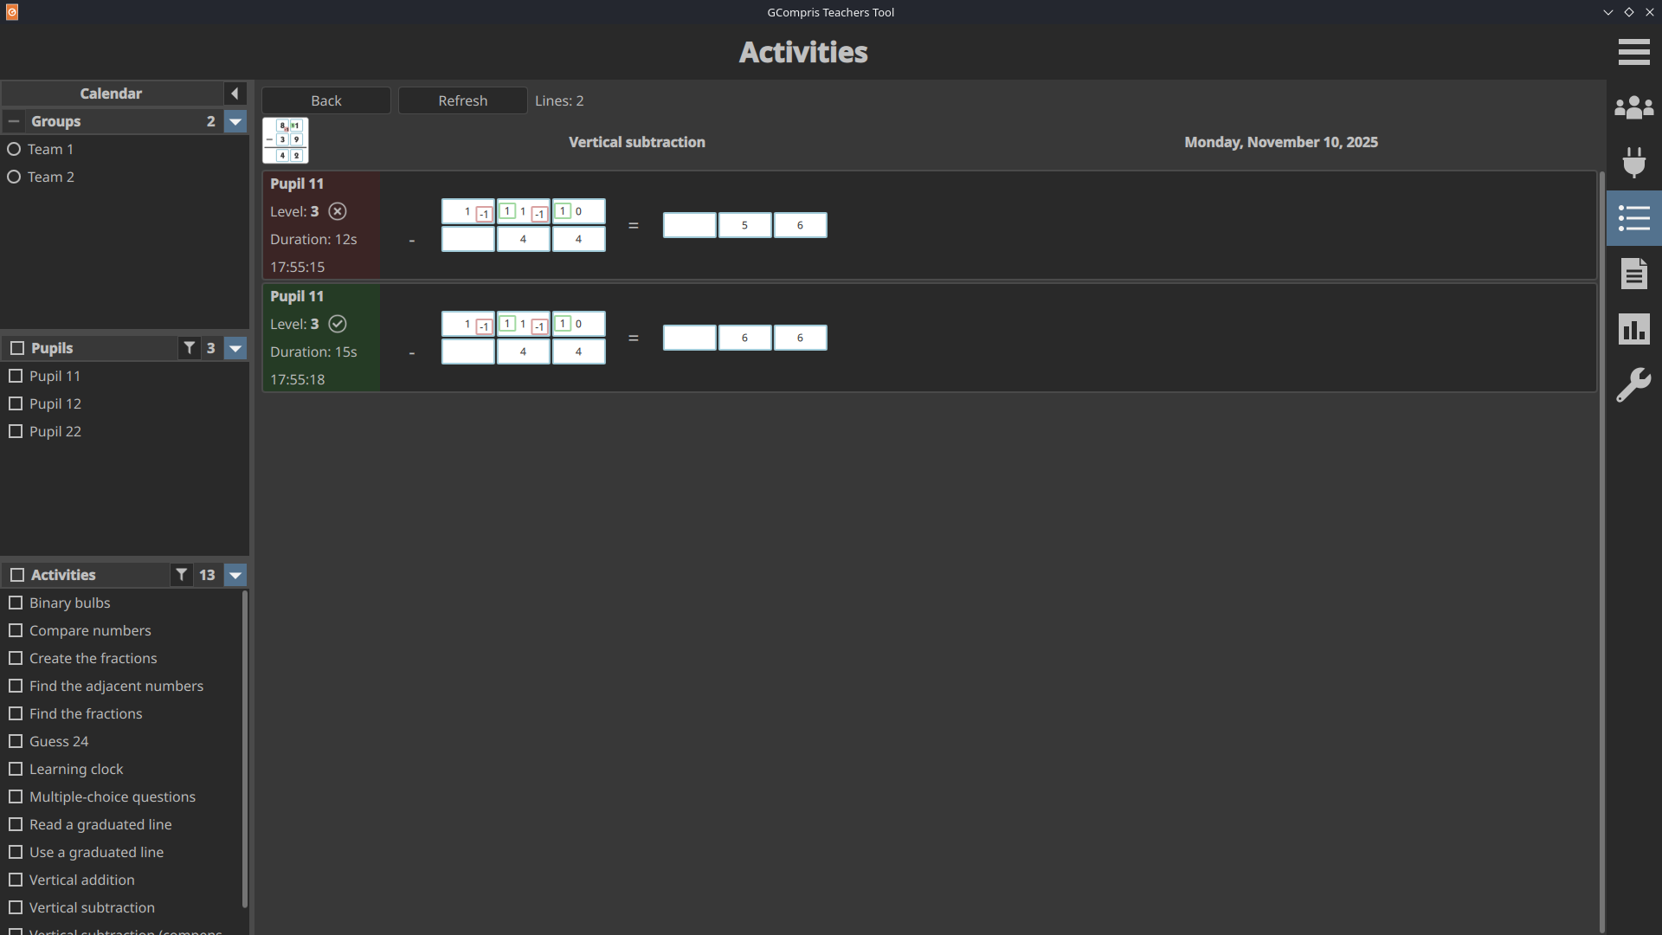Expand the Groups dropdown arrow
This screenshot has width=1662, height=935.
point(235,121)
